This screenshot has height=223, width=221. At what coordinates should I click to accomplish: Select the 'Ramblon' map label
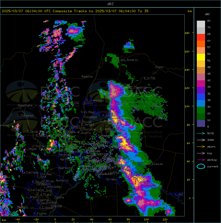pyautogui.click(x=87, y=77)
